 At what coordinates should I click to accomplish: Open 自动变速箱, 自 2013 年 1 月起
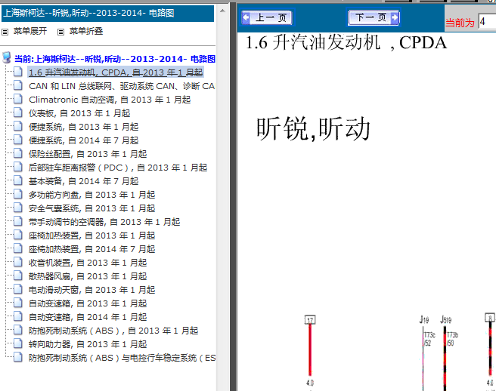point(88,303)
